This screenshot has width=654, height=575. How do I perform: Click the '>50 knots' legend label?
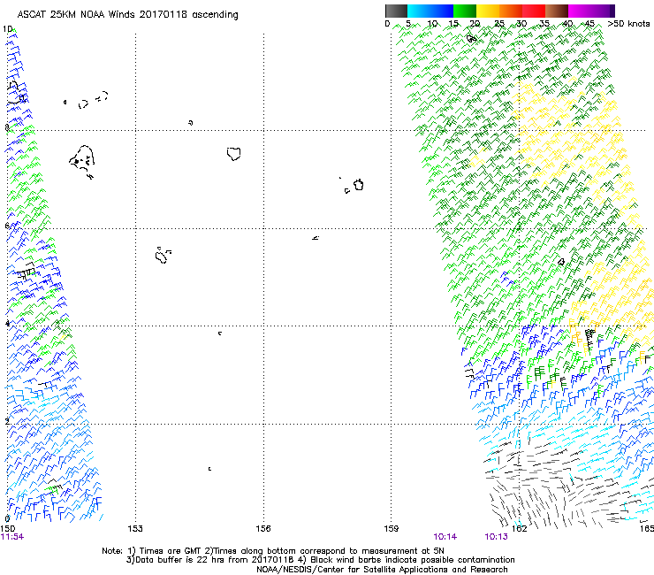tap(628, 24)
